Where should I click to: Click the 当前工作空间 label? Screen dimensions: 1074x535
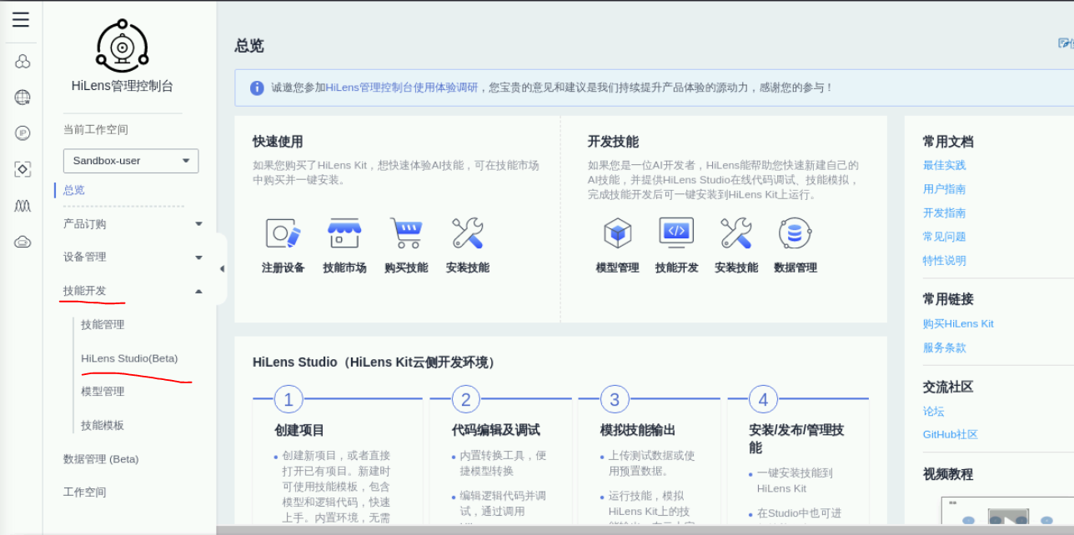(96, 130)
